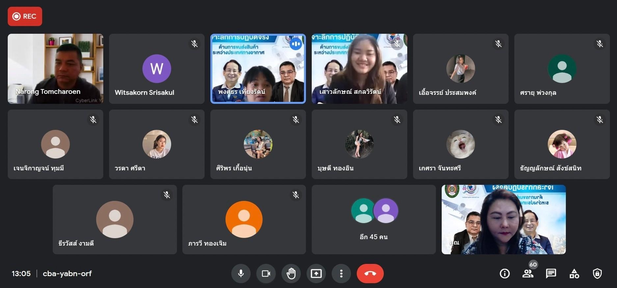Image resolution: width=617 pixels, height=288 pixels.
Task: Toggle the microphone button in bottom toolbar
Action: (x=241, y=274)
